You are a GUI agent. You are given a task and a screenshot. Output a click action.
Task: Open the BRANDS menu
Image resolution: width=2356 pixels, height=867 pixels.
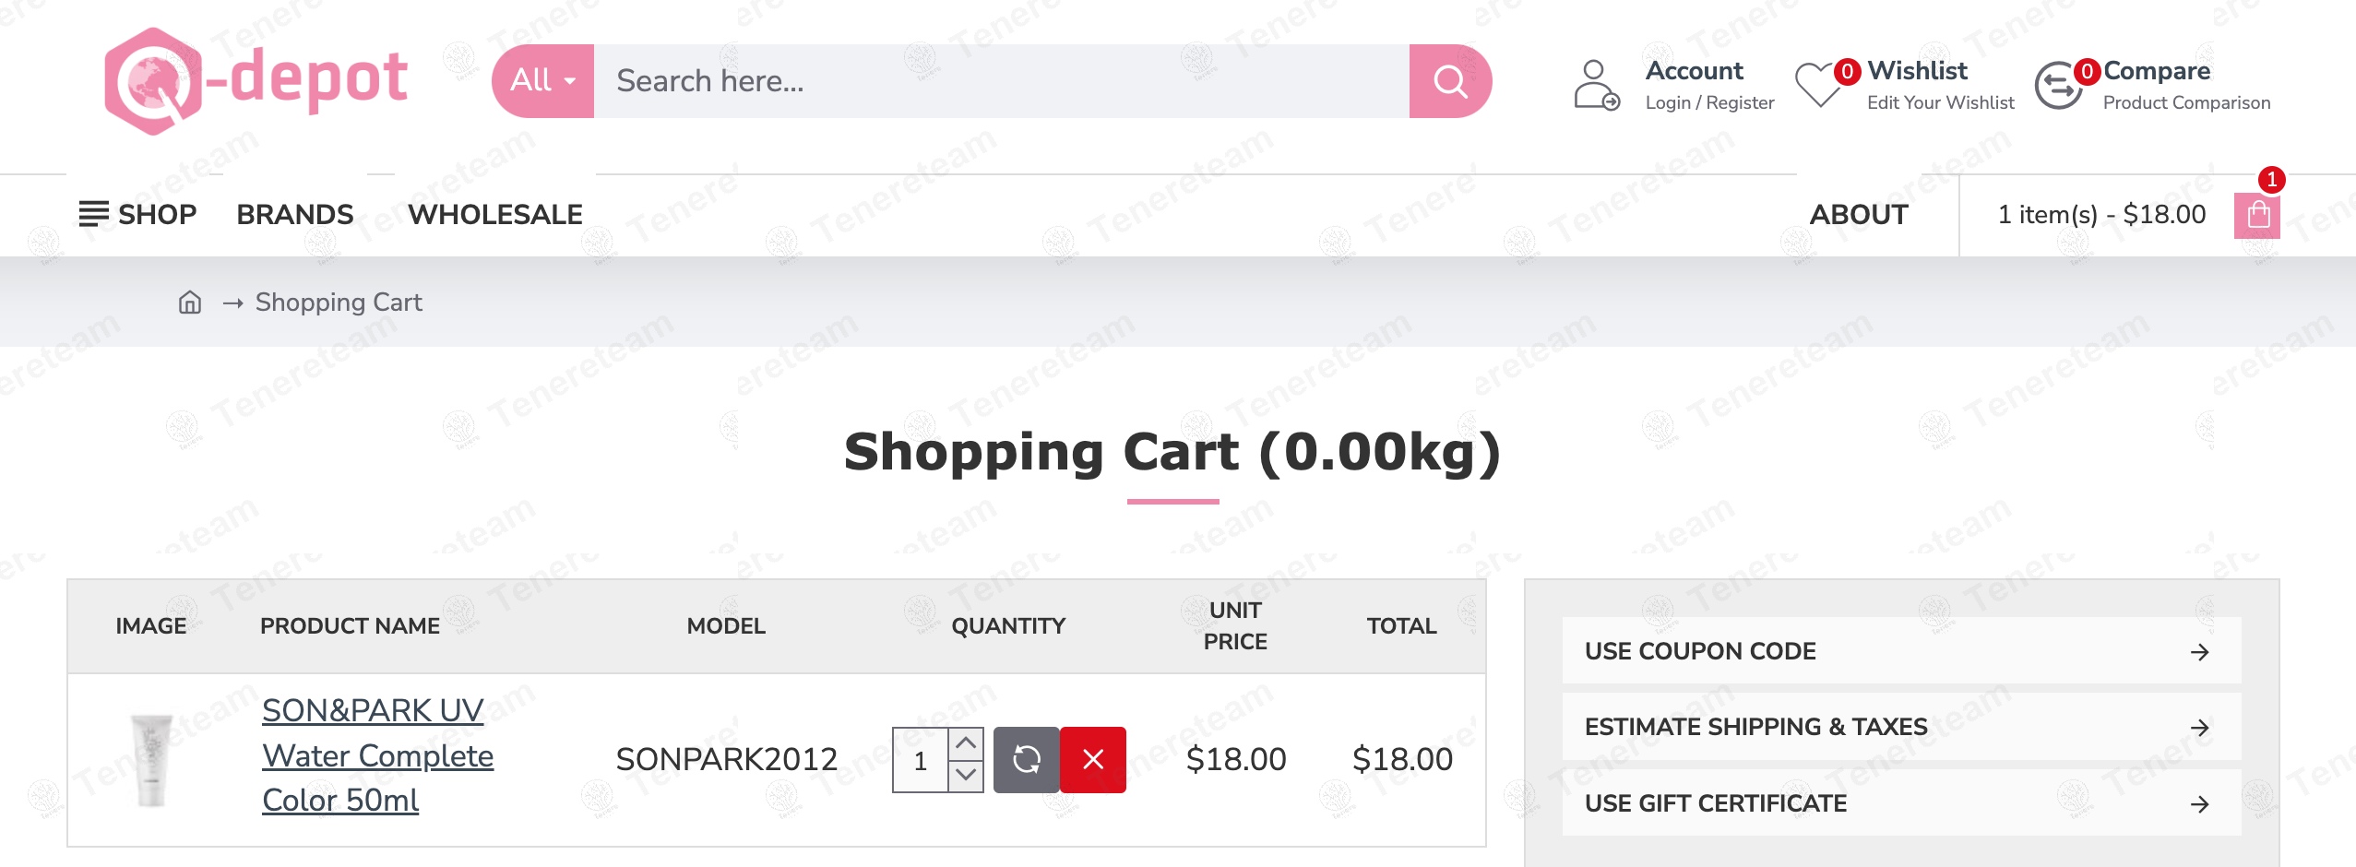(294, 214)
